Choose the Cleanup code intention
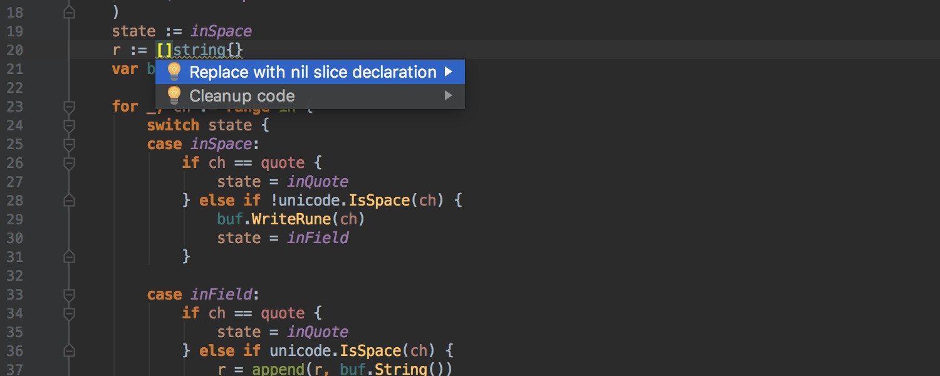Viewport: 940px width, 376px height. click(x=310, y=96)
